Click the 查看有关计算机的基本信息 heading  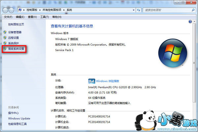[x=72, y=26]
